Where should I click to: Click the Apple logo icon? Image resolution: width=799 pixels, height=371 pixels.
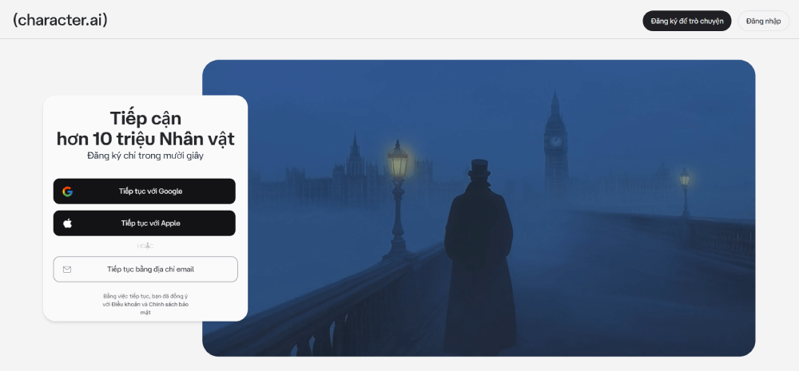click(x=67, y=223)
